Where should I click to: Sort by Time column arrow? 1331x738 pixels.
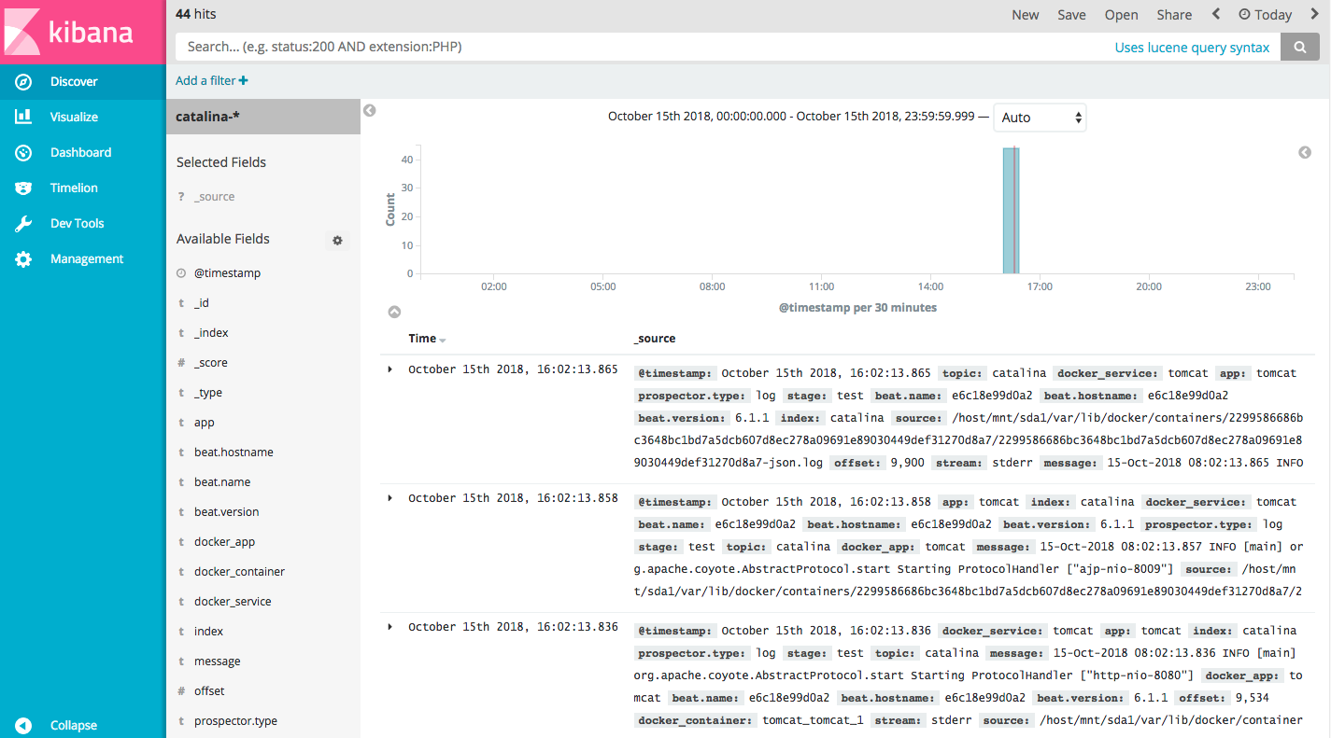point(443,340)
